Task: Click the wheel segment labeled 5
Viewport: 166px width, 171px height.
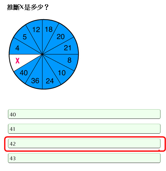Action: pyautogui.click(x=25, y=37)
